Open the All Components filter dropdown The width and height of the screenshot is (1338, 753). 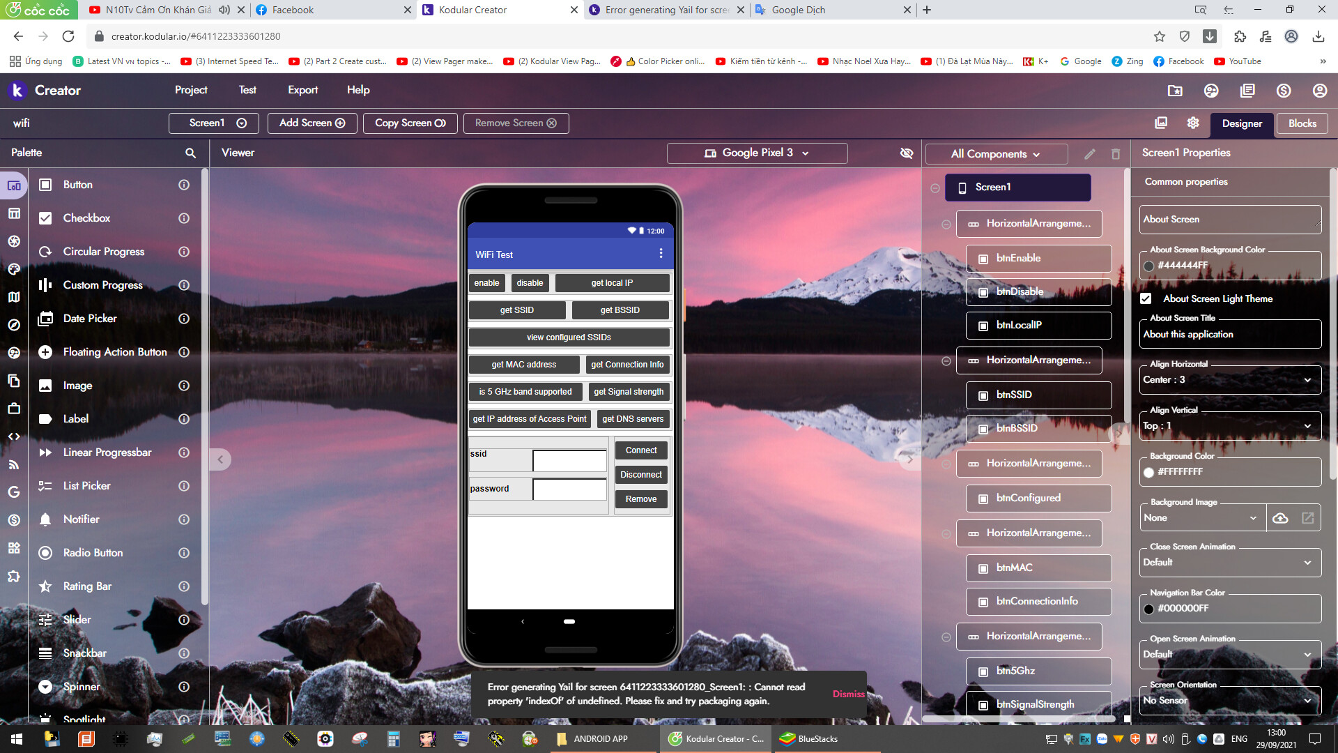997,154
